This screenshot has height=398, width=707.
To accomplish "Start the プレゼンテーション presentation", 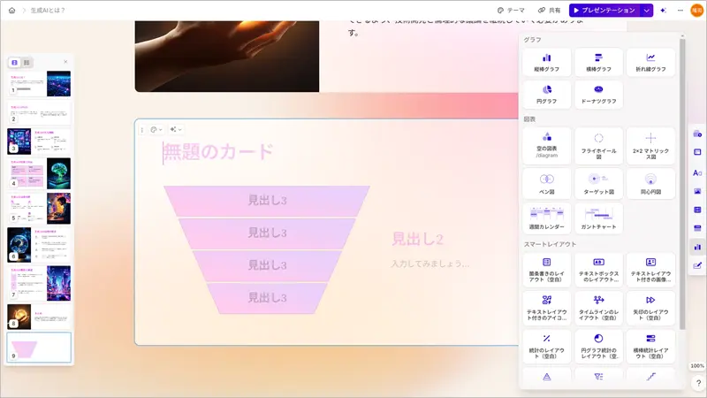I will pyautogui.click(x=604, y=10).
